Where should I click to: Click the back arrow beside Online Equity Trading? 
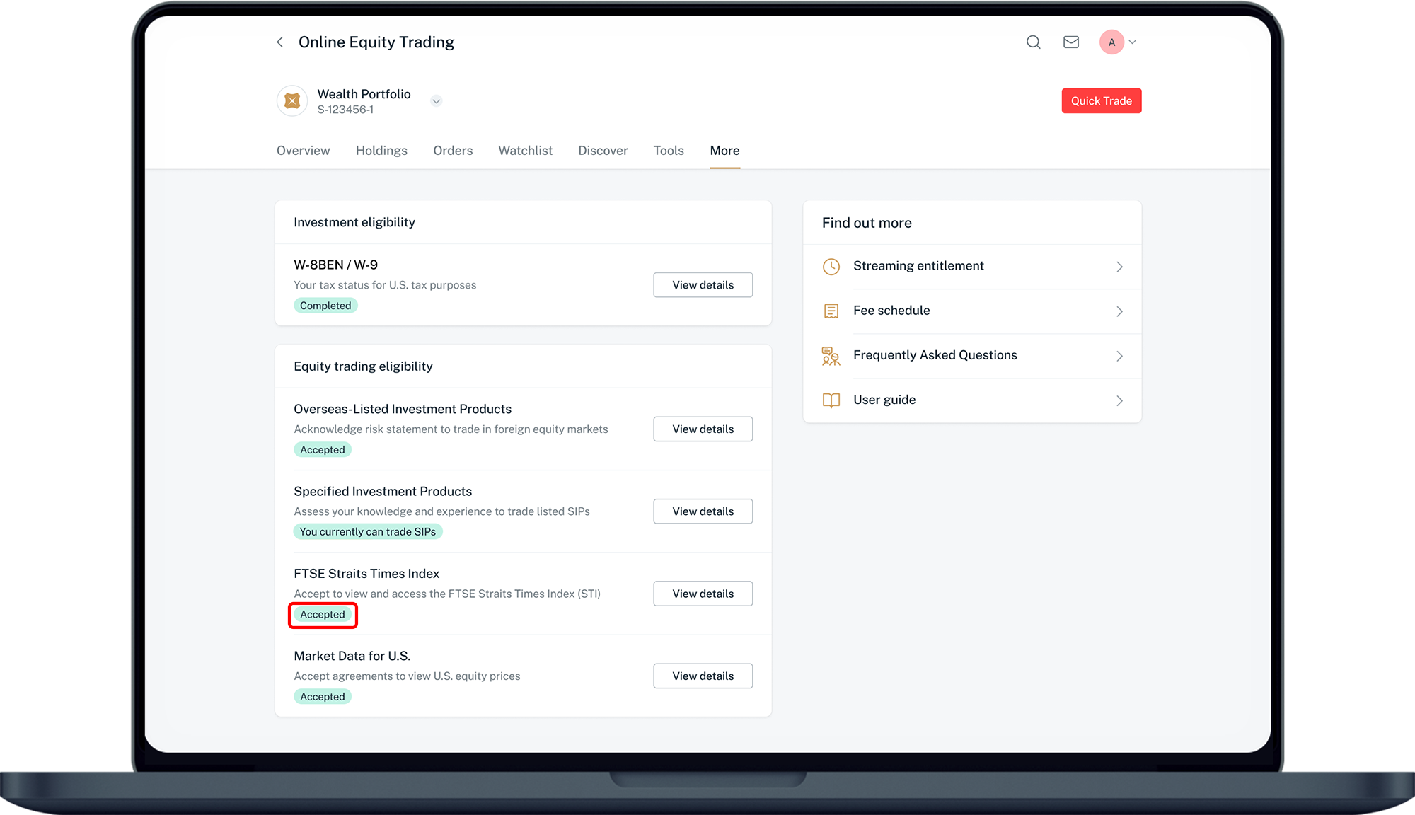(x=280, y=42)
